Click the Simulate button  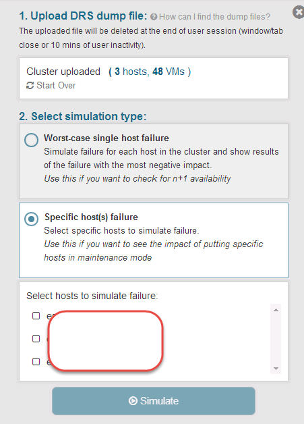tap(154, 401)
